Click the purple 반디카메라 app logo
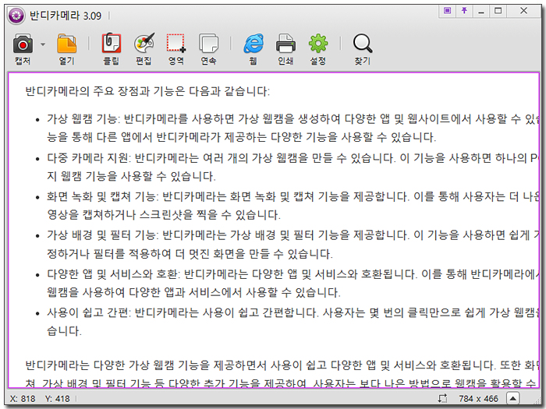The width and height of the screenshot is (546, 409). tap(16, 16)
